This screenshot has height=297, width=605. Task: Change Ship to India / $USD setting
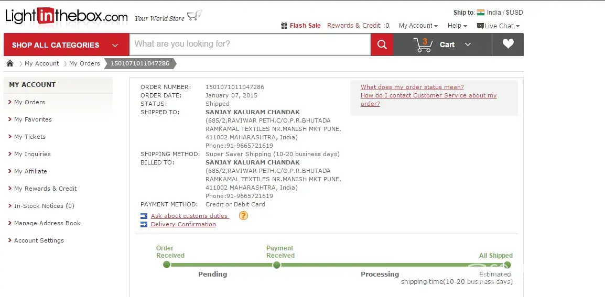505,13
